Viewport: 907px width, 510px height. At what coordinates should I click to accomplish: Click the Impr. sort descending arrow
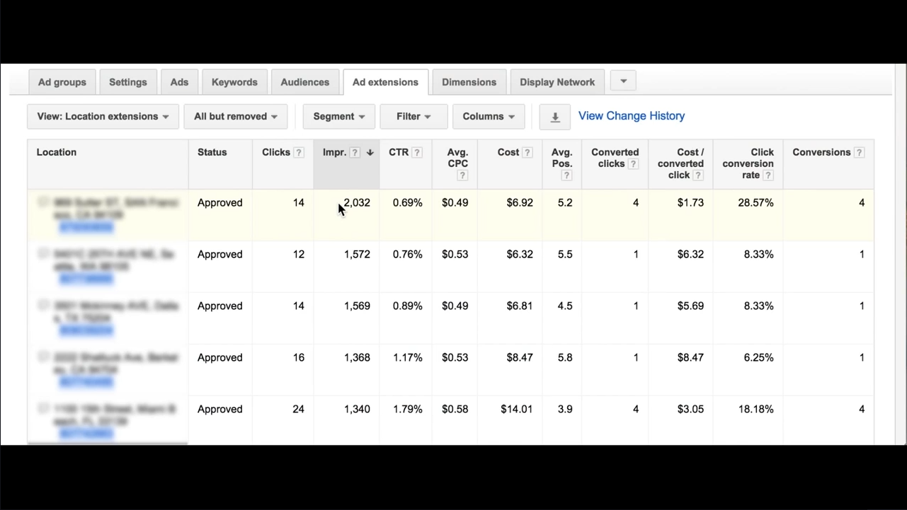click(x=370, y=153)
